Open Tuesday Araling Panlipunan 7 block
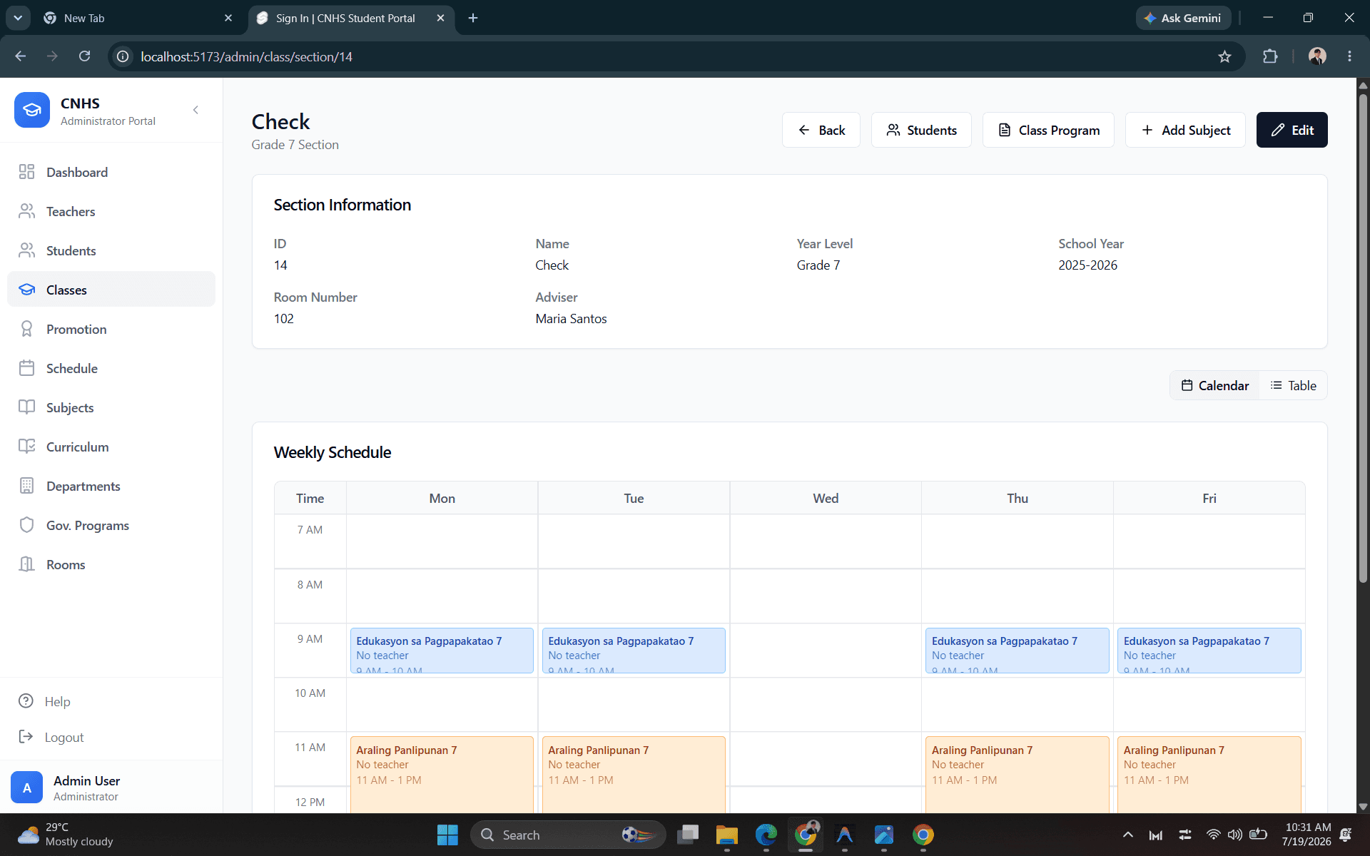This screenshot has width=1370, height=856. point(634,775)
